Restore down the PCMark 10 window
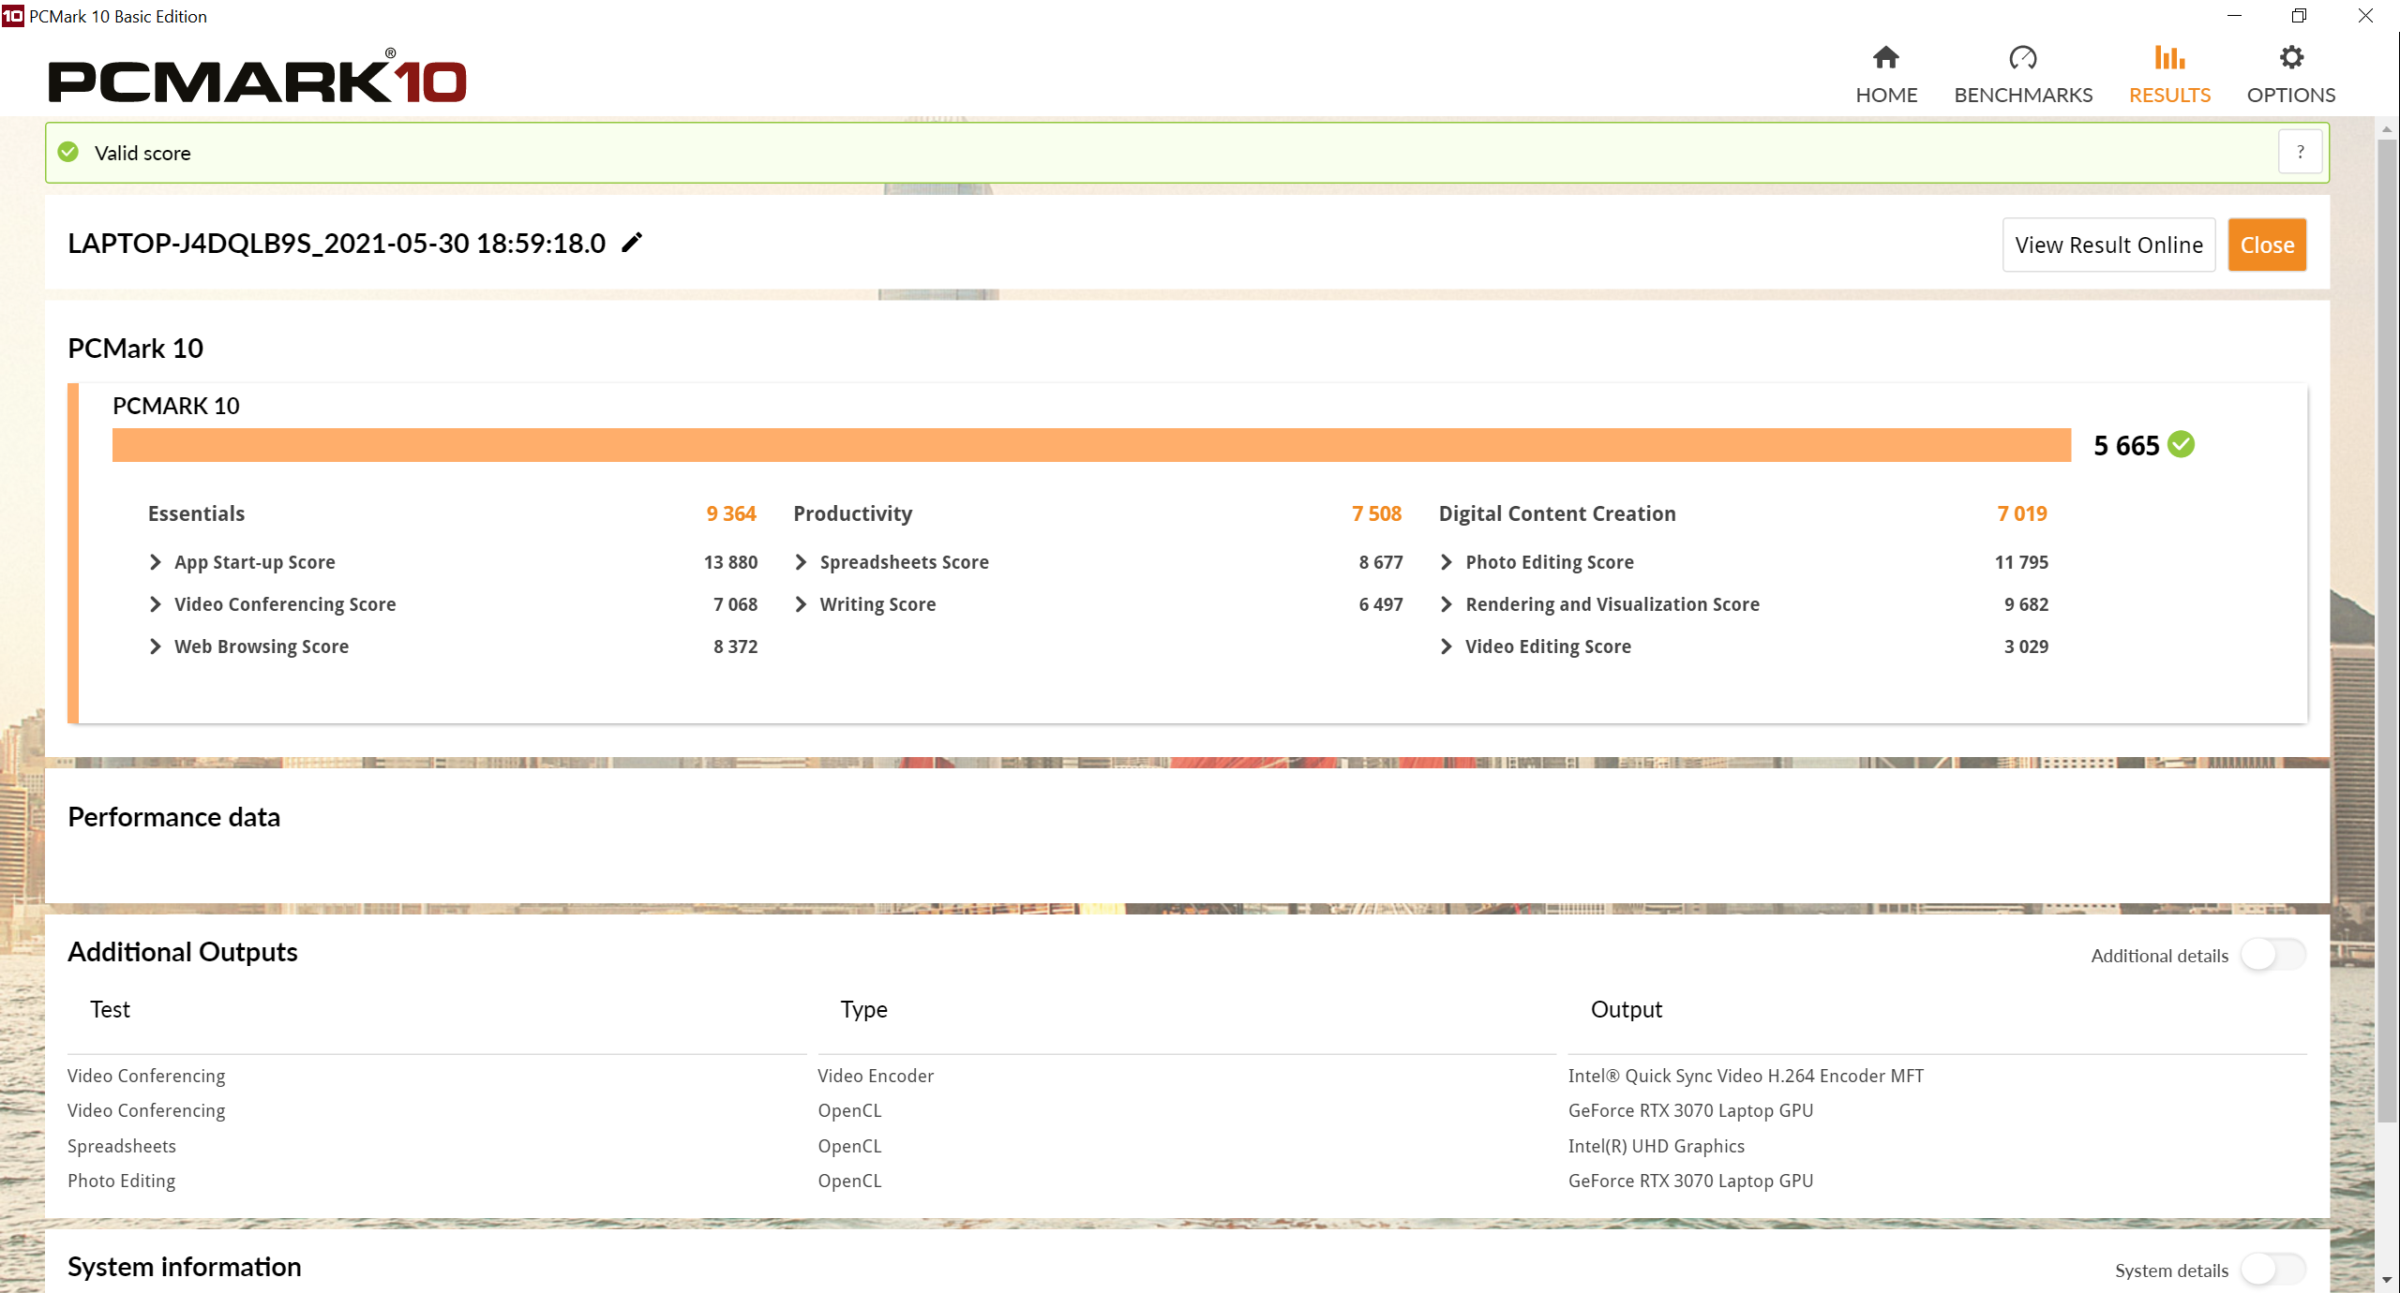 2299,16
